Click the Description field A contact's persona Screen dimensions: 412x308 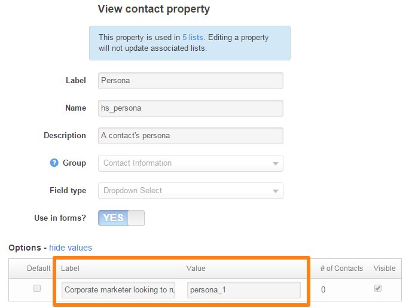[x=191, y=136]
